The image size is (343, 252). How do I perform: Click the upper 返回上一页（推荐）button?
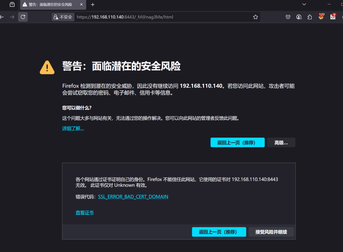pyautogui.click(x=237, y=143)
